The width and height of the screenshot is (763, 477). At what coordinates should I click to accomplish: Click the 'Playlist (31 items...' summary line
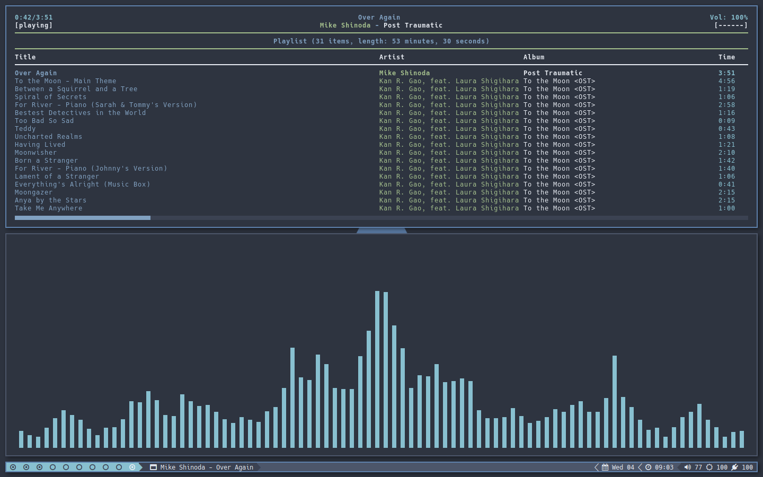pos(381,41)
